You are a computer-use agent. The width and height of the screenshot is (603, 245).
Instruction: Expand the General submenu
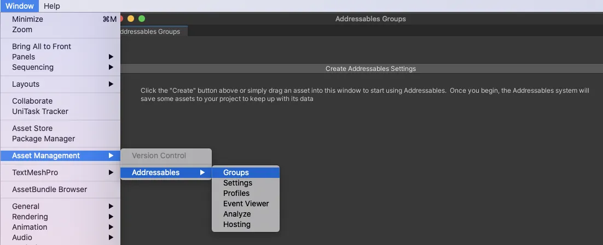[60, 206]
